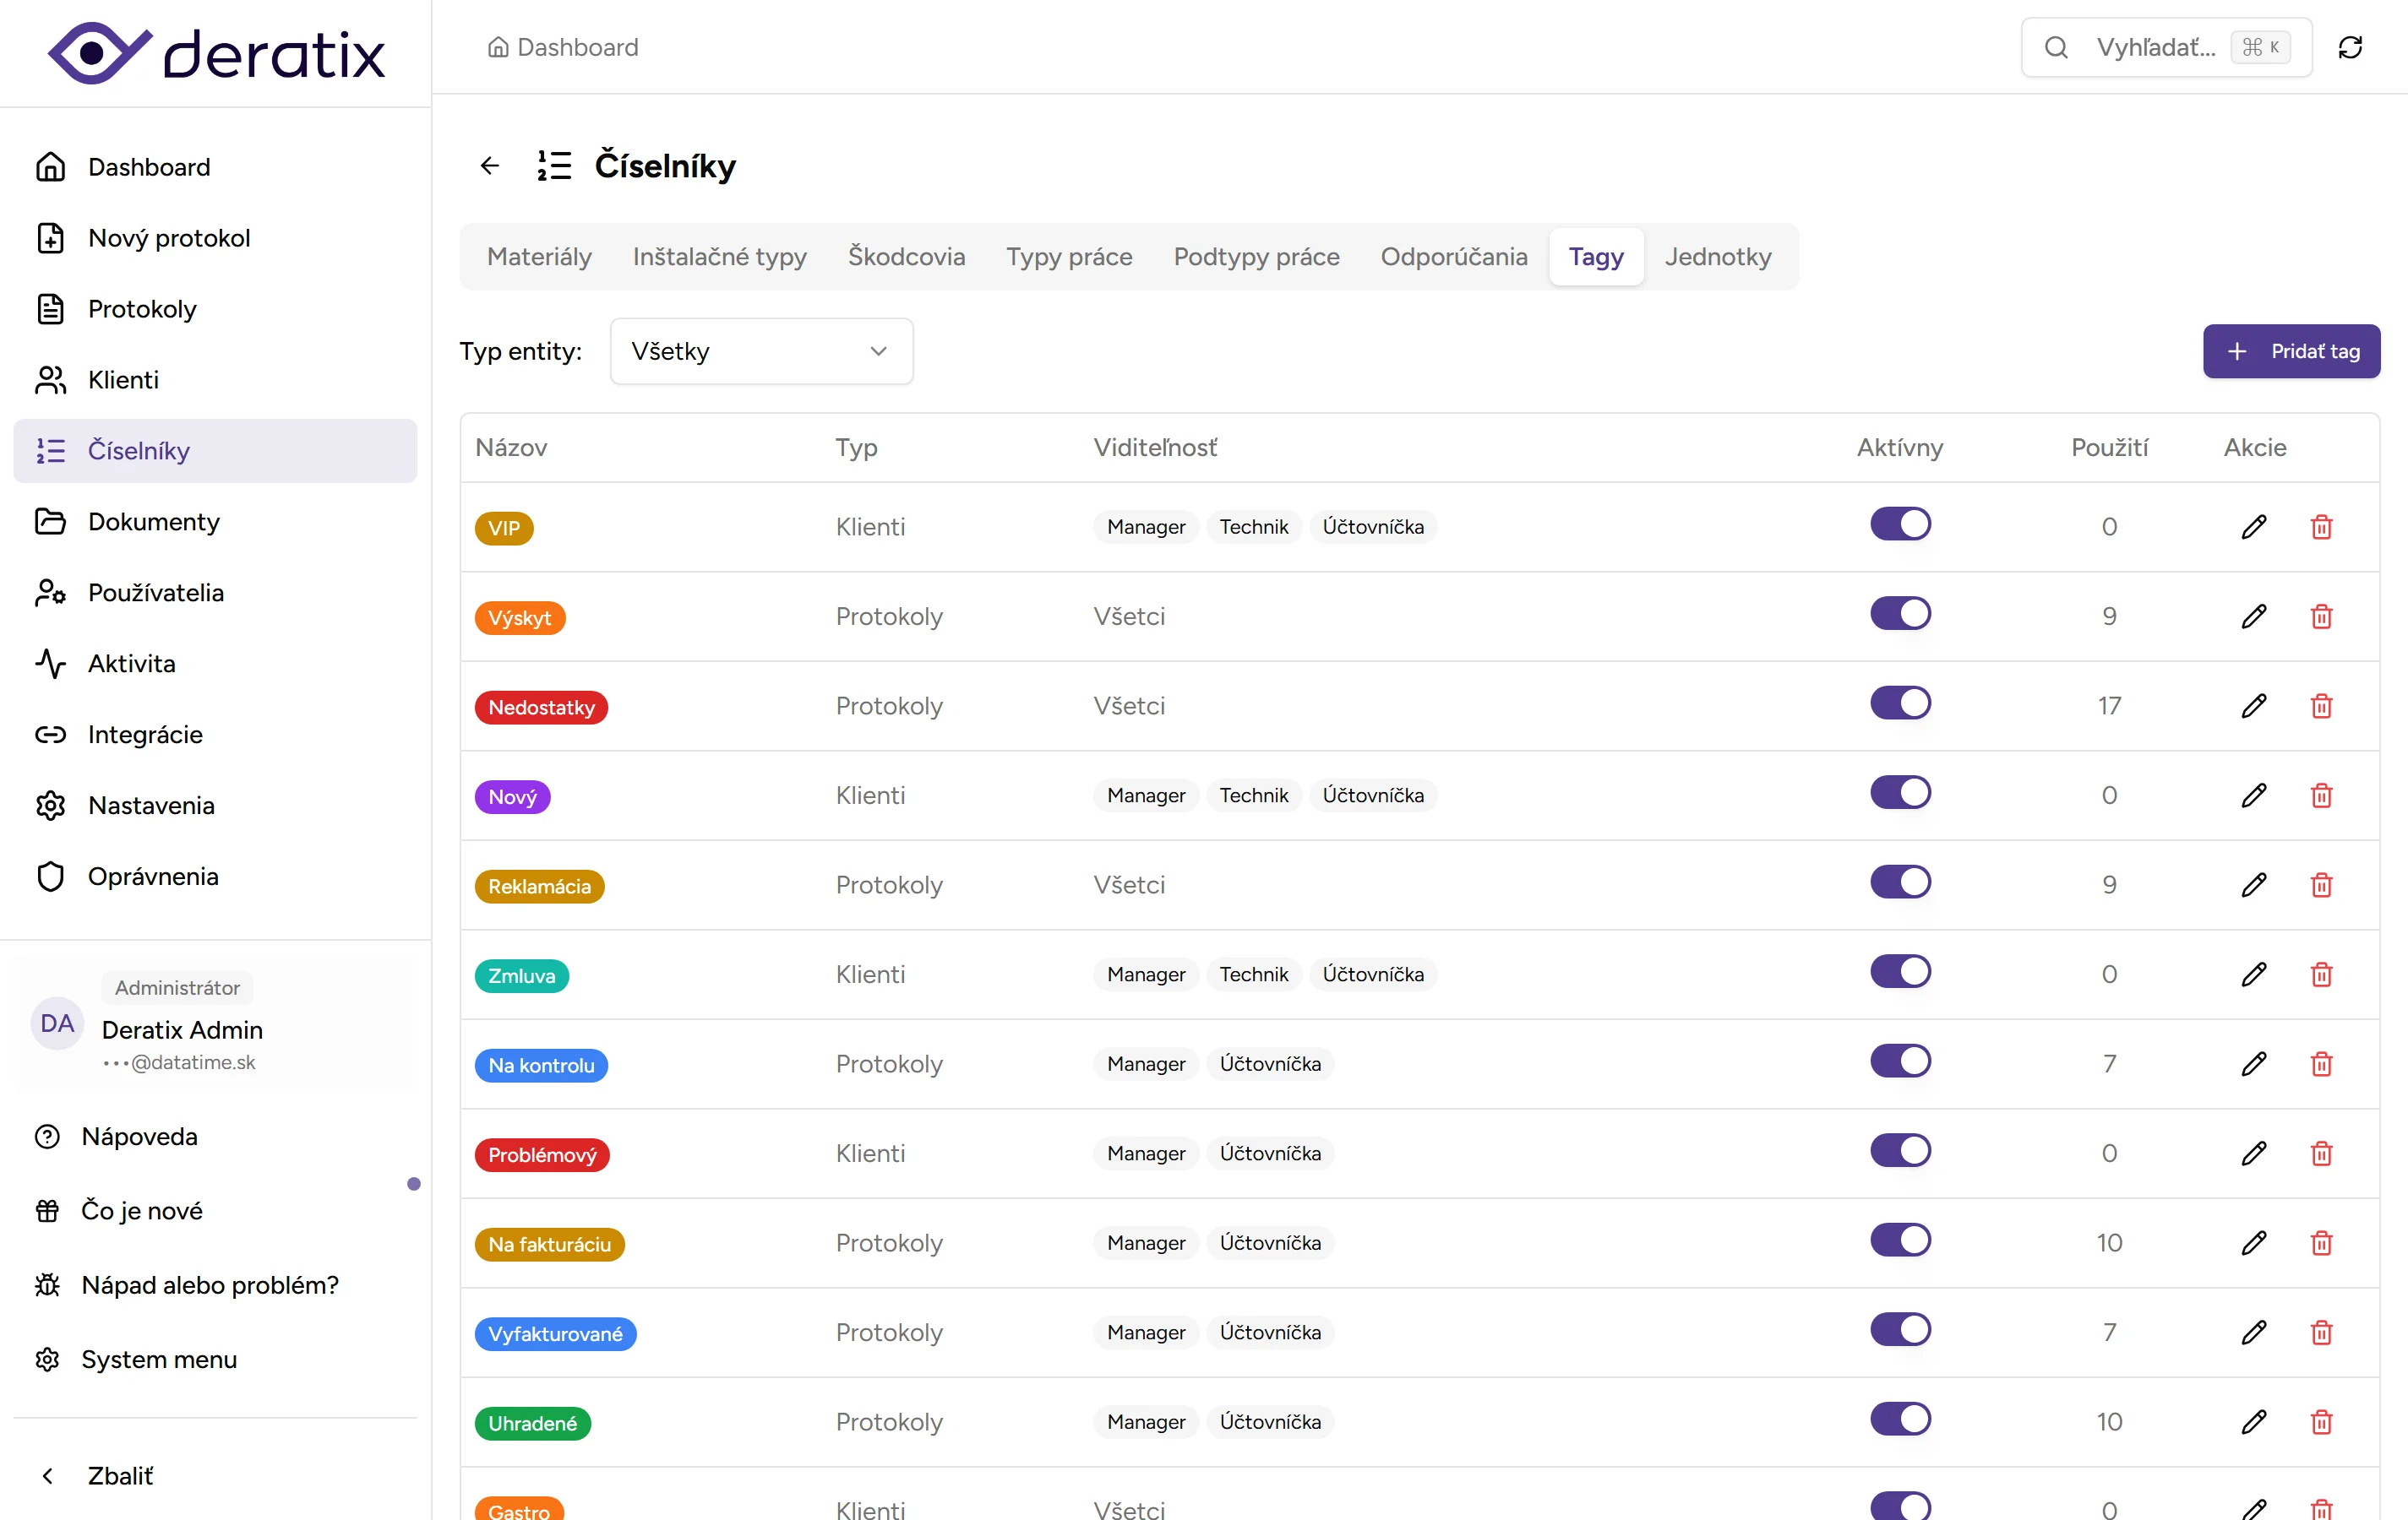The width and height of the screenshot is (2408, 1520).
Task: Switch to the Jednotky tab
Action: click(x=1717, y=257)
